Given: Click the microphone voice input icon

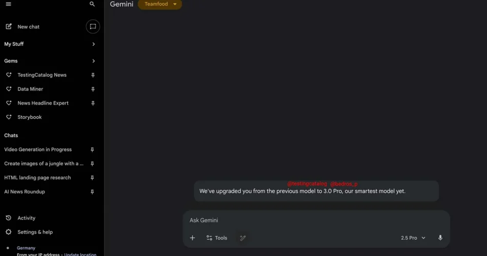Looking at the screenshot, I should pyautogui.click(x=440, y=238).
